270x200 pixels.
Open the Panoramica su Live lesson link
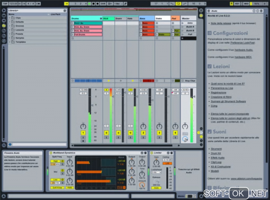coord(222,88)
